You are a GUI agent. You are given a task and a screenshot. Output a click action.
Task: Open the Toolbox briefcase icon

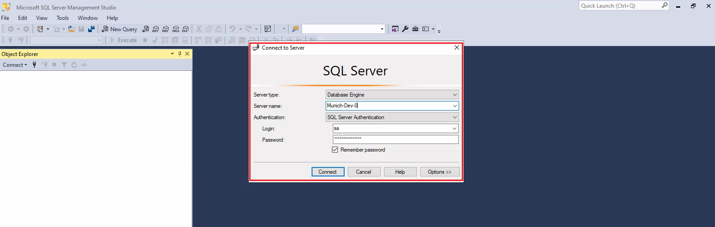415,29
